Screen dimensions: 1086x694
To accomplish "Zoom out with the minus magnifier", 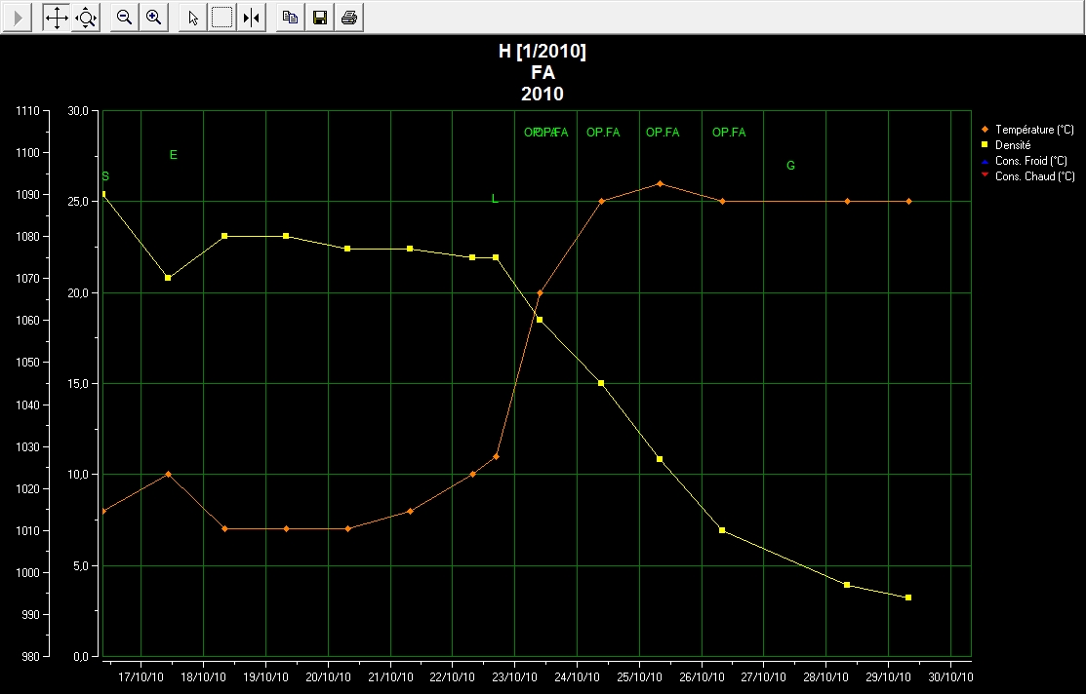I will [x=125, y=18].
